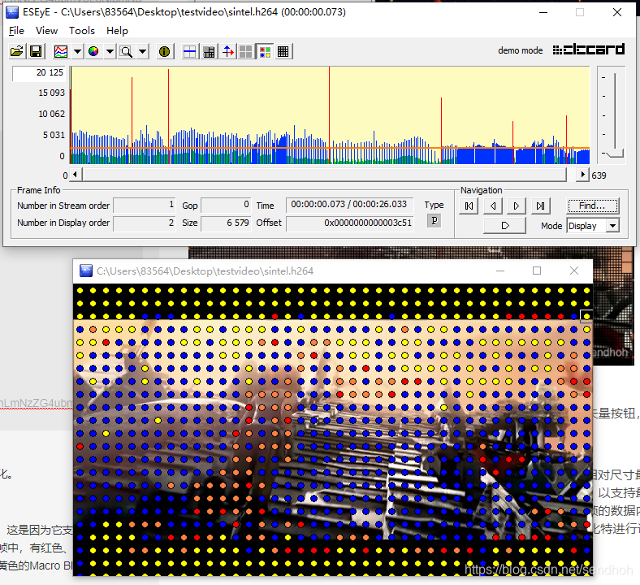Click the Offset field 0x0000000000003c51

click(350, 223)
